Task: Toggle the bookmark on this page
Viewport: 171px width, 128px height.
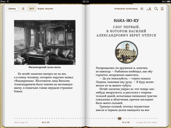Action: (162, 9)
